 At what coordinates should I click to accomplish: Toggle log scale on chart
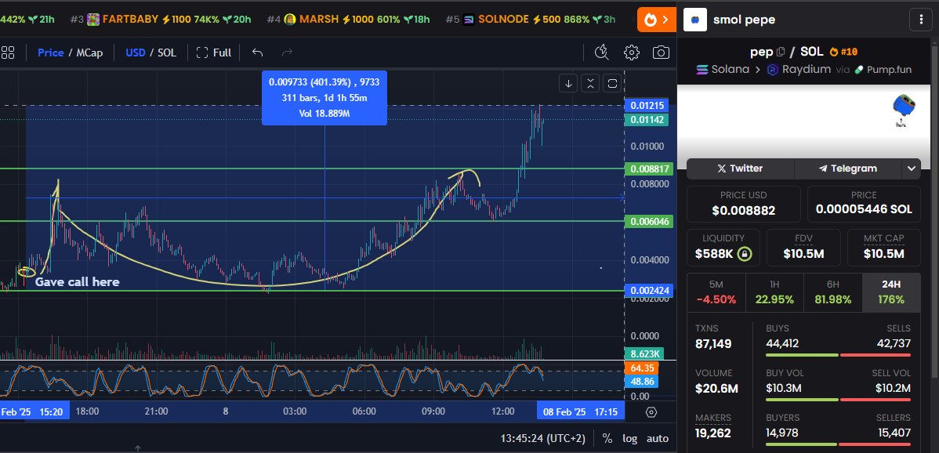(629, 438)
